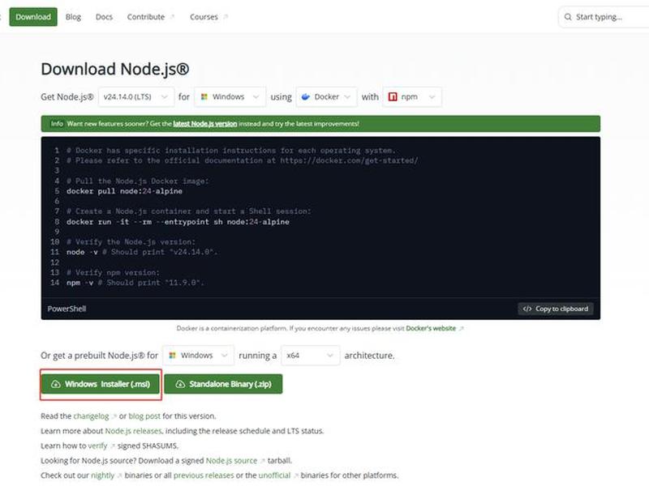The image size is (649, 486).
Task: Open the Windows platform dropdown beside 'for'
Action: tap(230, 96)
